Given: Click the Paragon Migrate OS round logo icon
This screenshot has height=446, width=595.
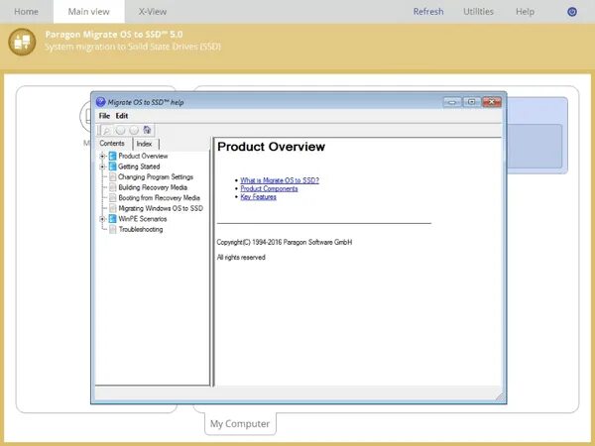Looking at the screenshot, I should 22,42.
